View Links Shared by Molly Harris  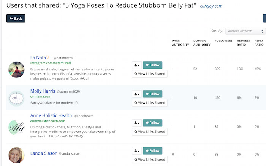click(x=150, y=103)
